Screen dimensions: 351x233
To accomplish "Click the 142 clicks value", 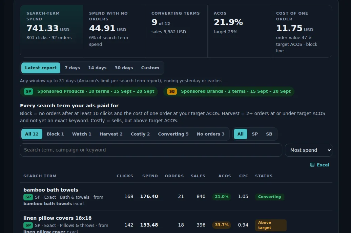I will tap(129, 225).
